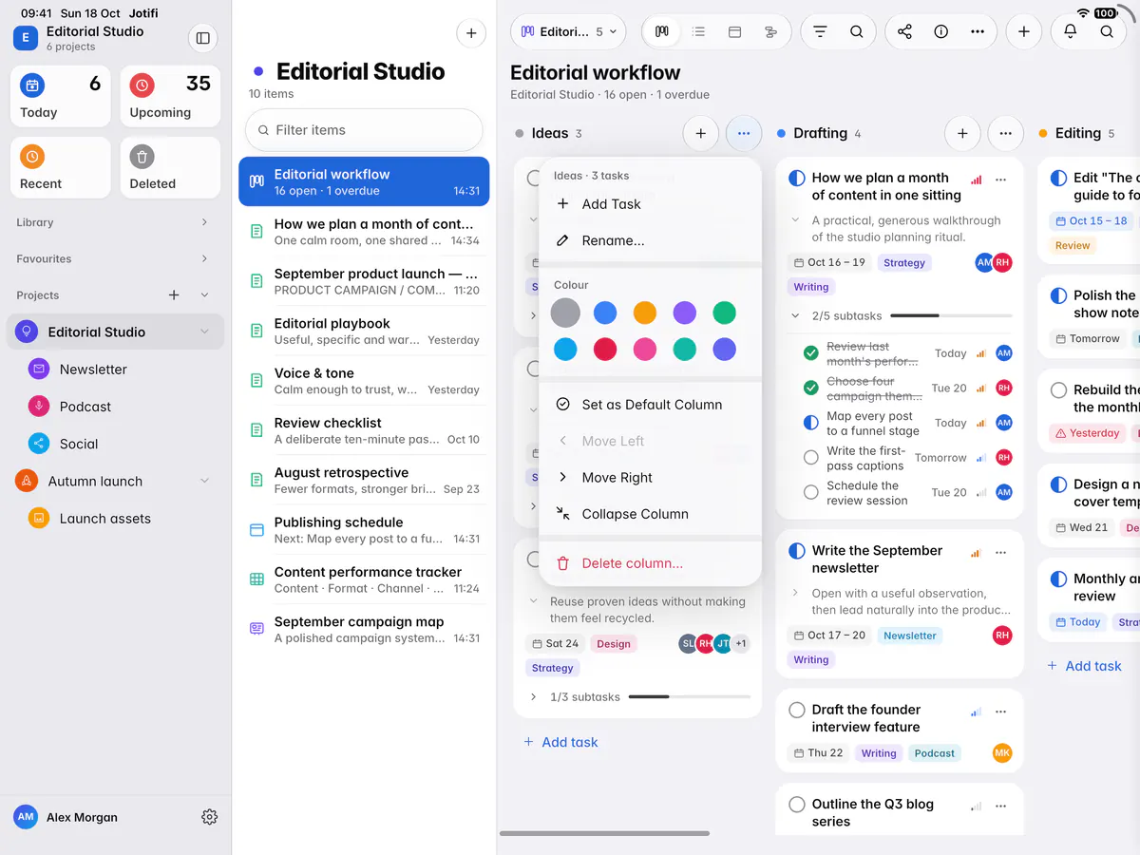Toggle status of Write the September newsletter
1140x855 pixels.
[x=797, y=551]
